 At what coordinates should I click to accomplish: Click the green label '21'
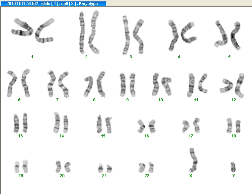(104, 176)
